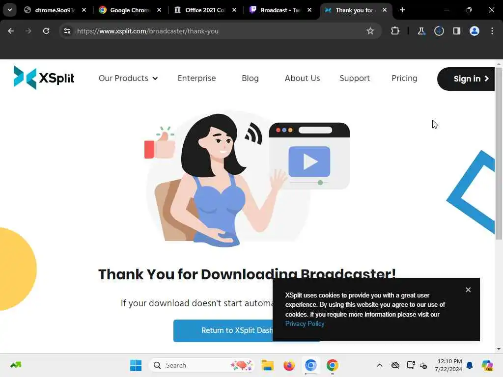Image resolution: width=503 pixels, height=377 pixels.
Task: Open the Support page
Action: point(355,78)
